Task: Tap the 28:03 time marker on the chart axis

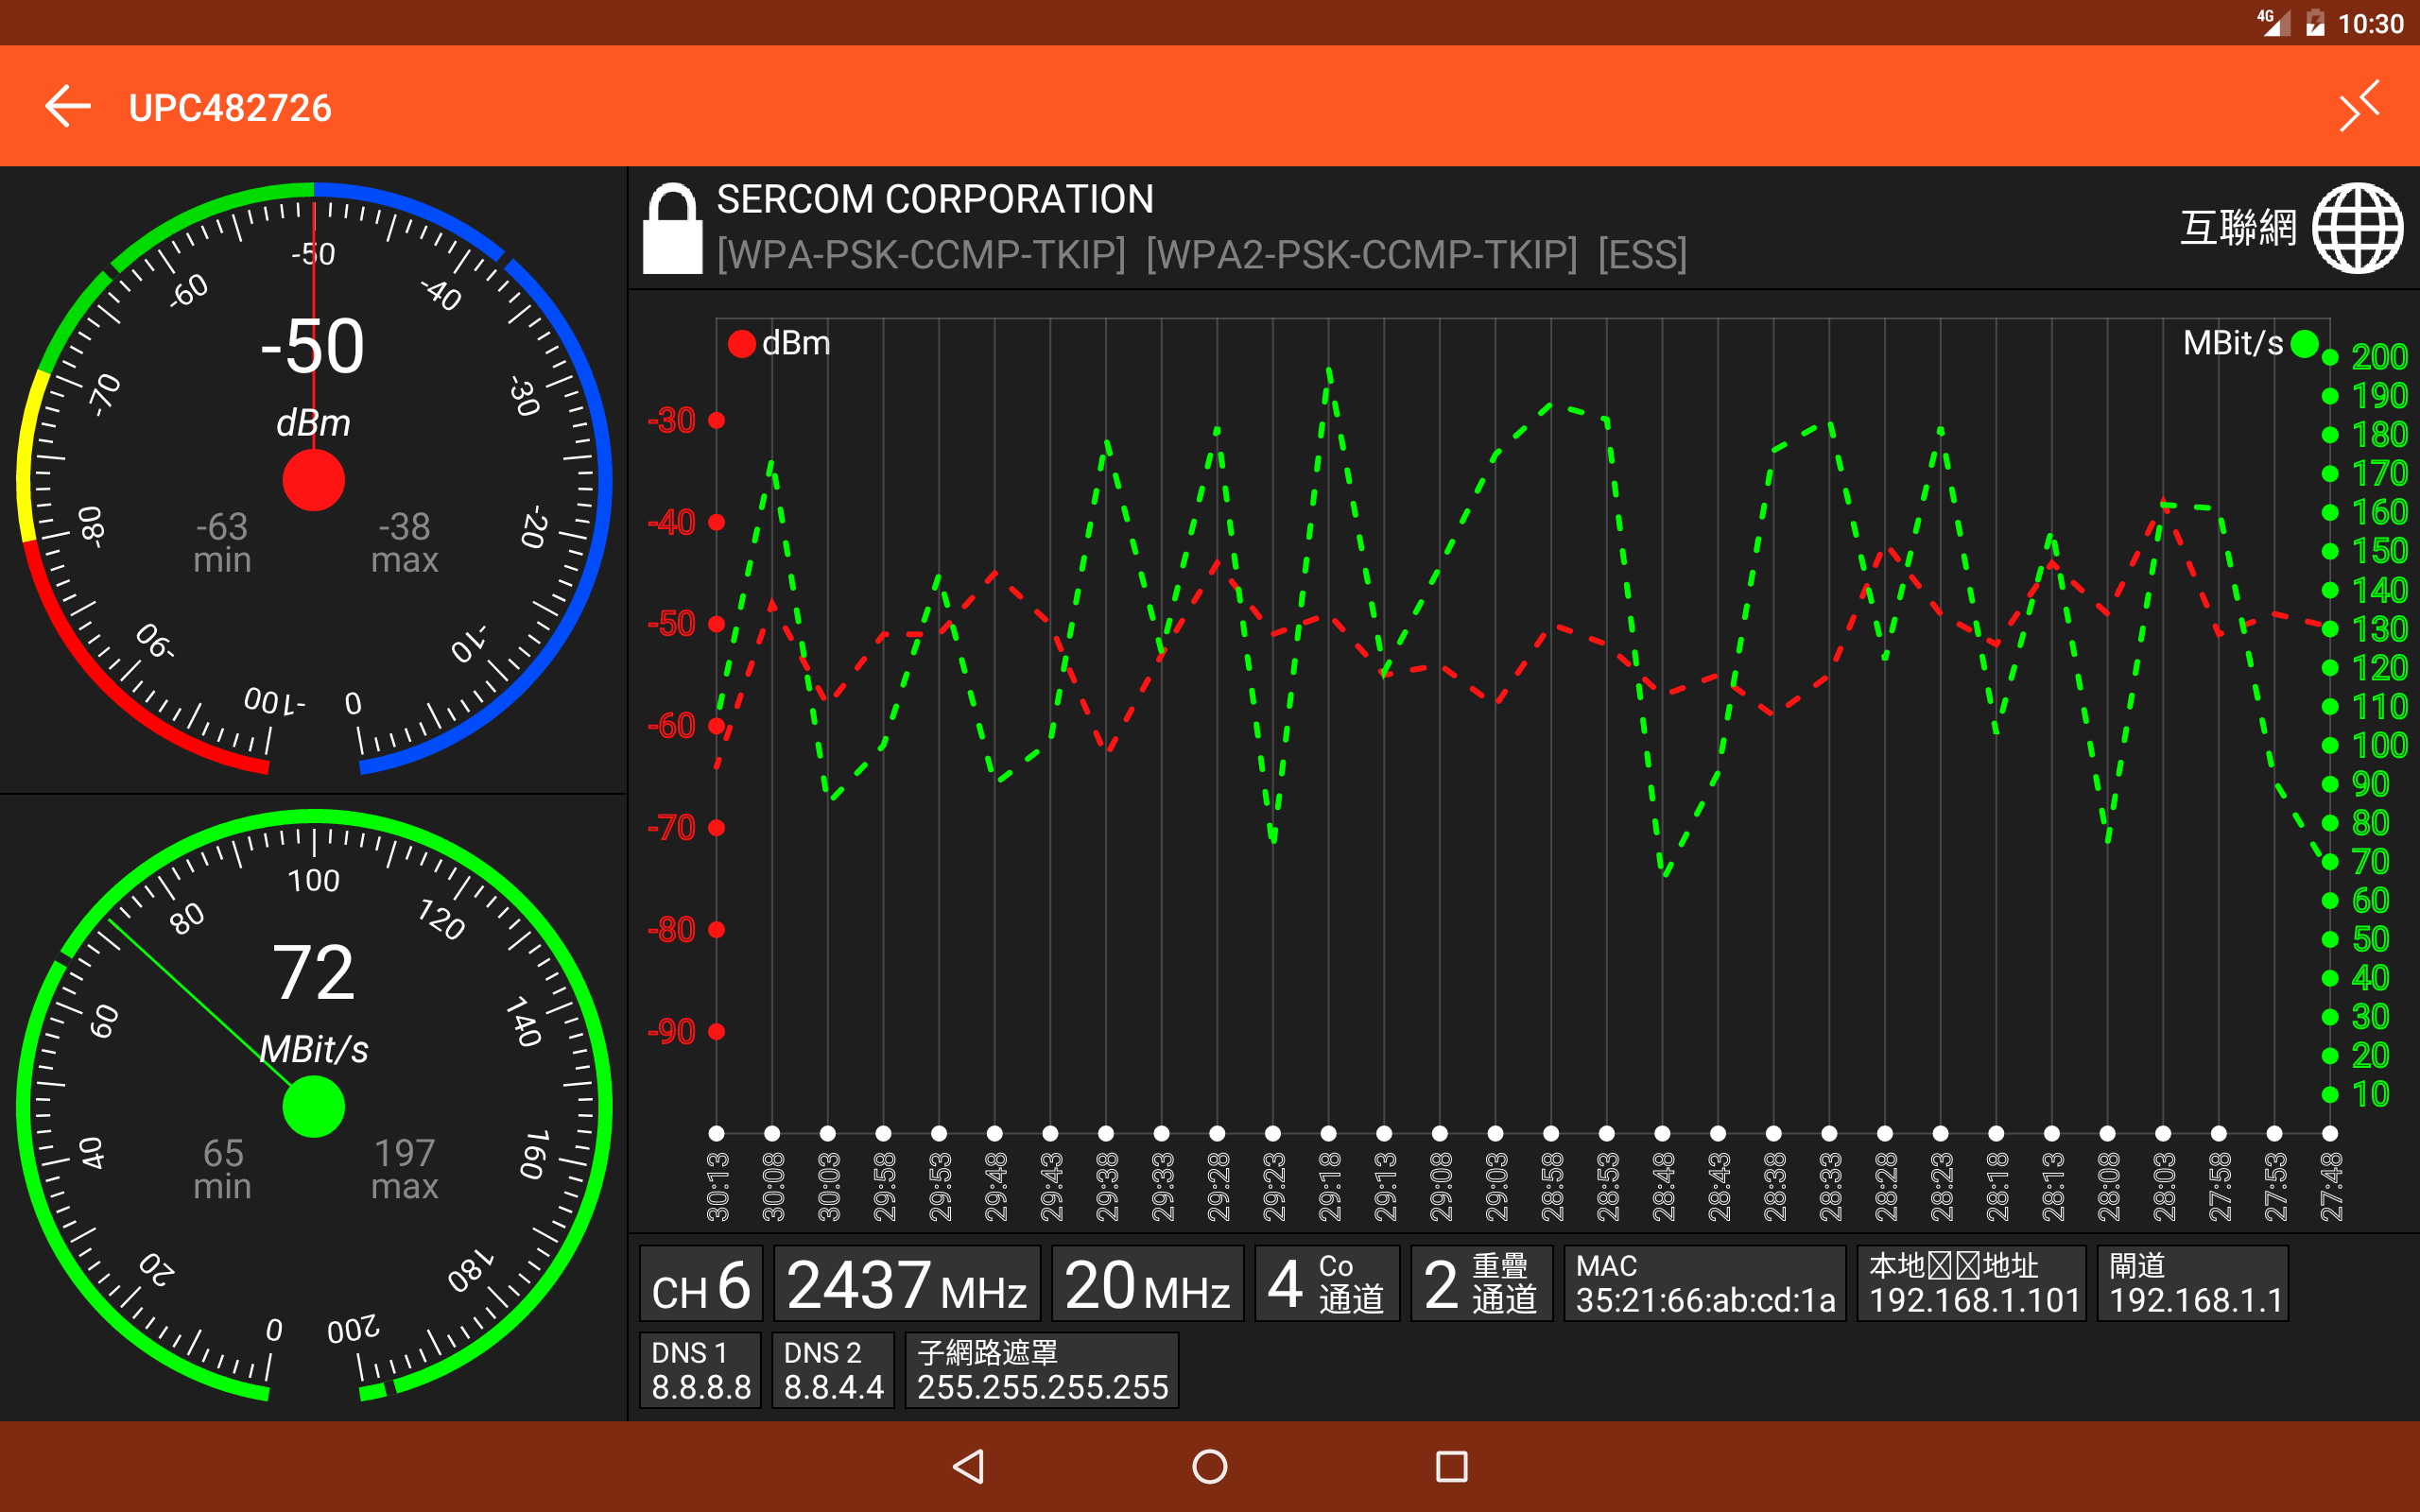Action: pos(2164,1187)
